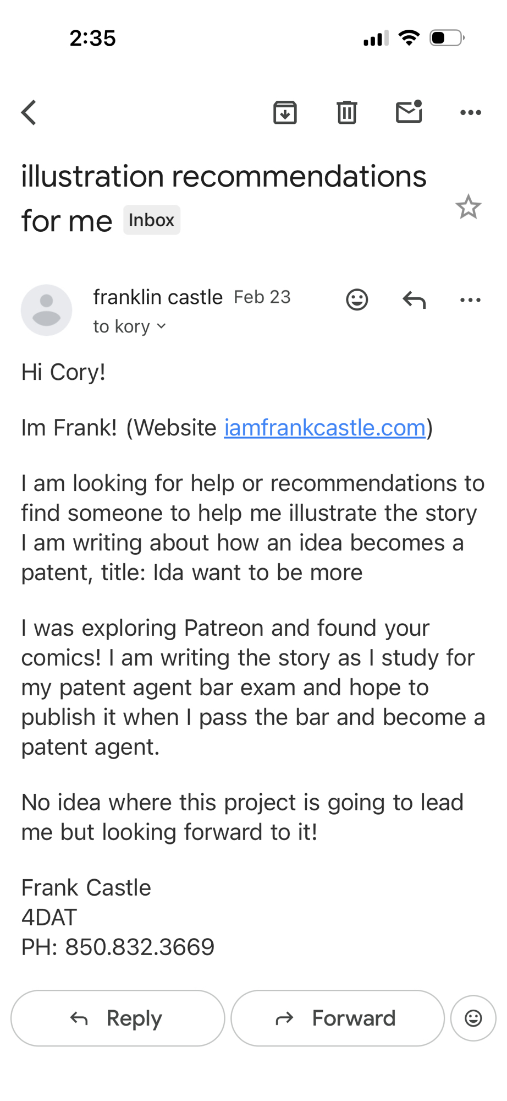The image size is (507, 1101).
Task: Tap the email subject title
Action: 223,177
